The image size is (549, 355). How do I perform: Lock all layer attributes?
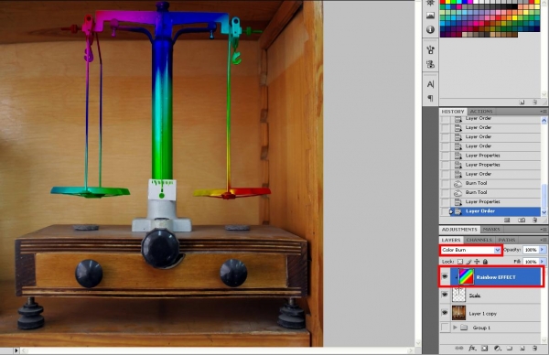click(485, 262)
